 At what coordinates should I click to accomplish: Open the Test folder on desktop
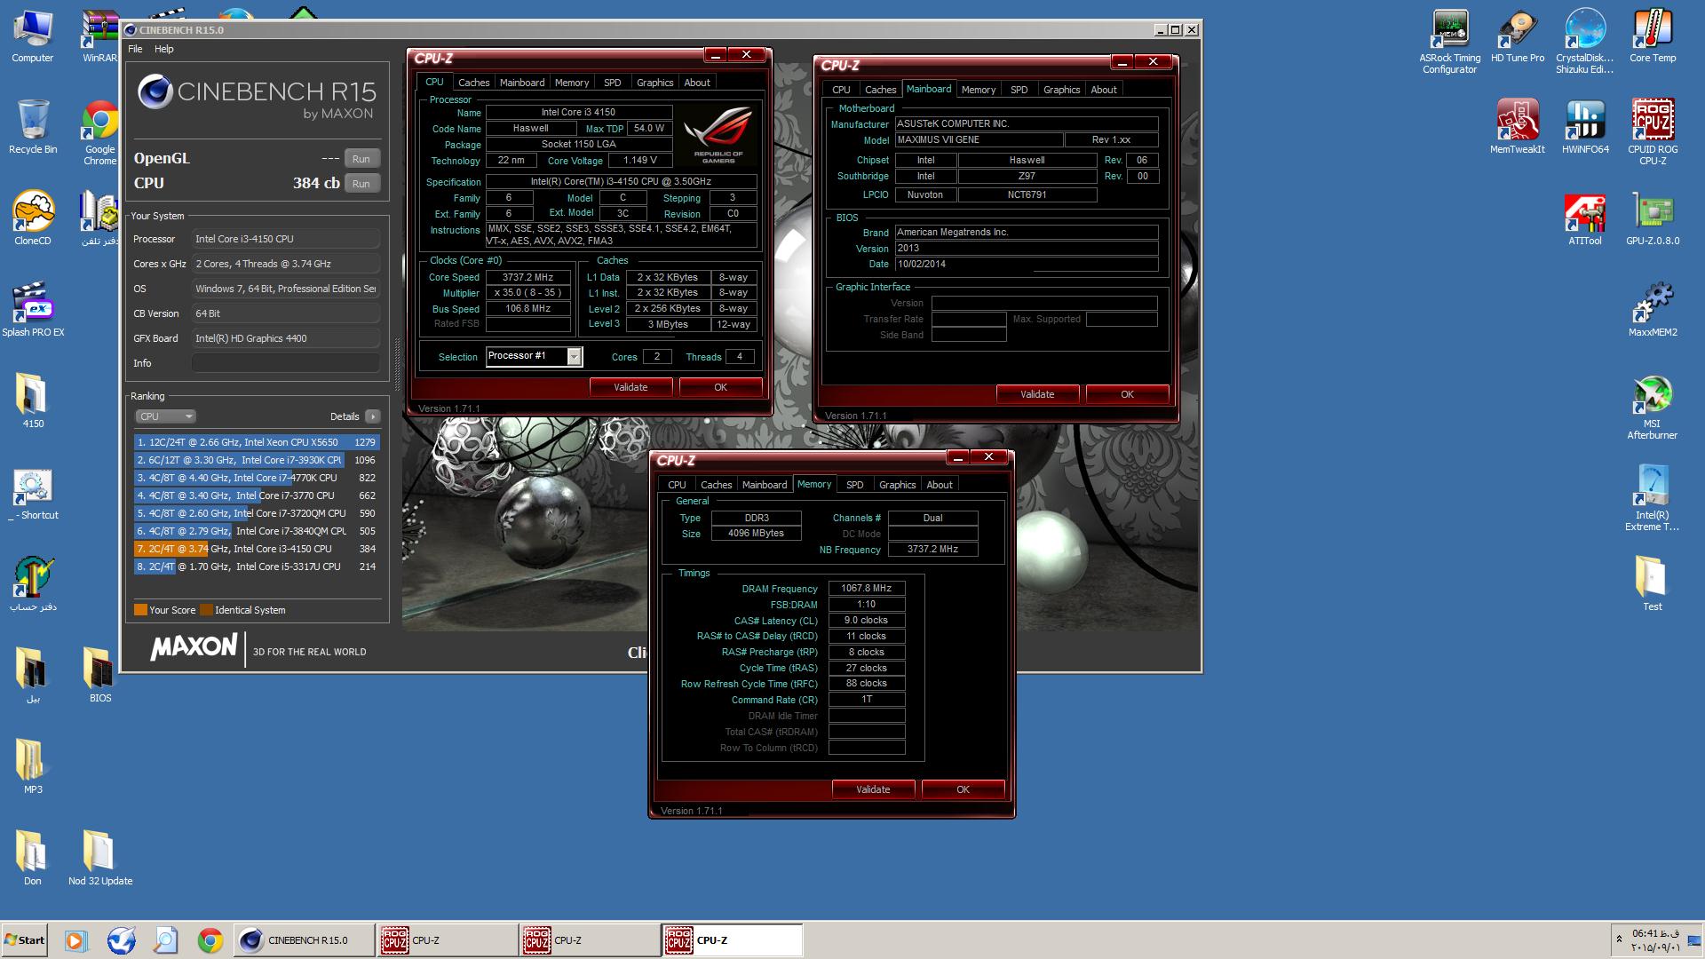pyautogui.click(x=1653, y=584)
